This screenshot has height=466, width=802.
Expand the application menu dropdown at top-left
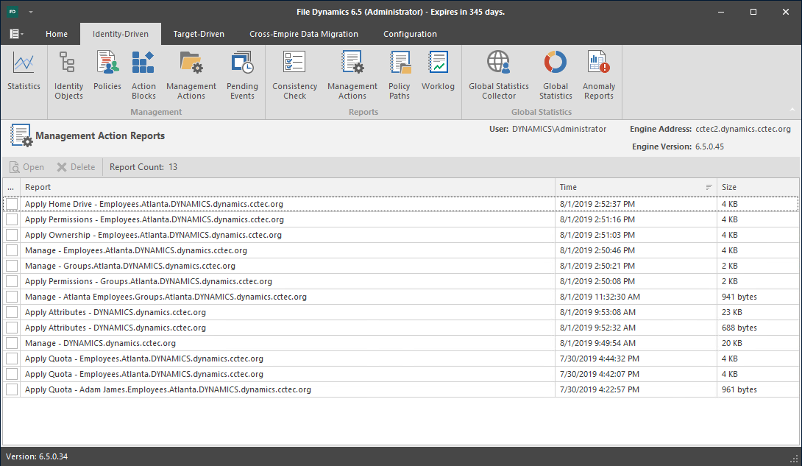coord(16,34)
